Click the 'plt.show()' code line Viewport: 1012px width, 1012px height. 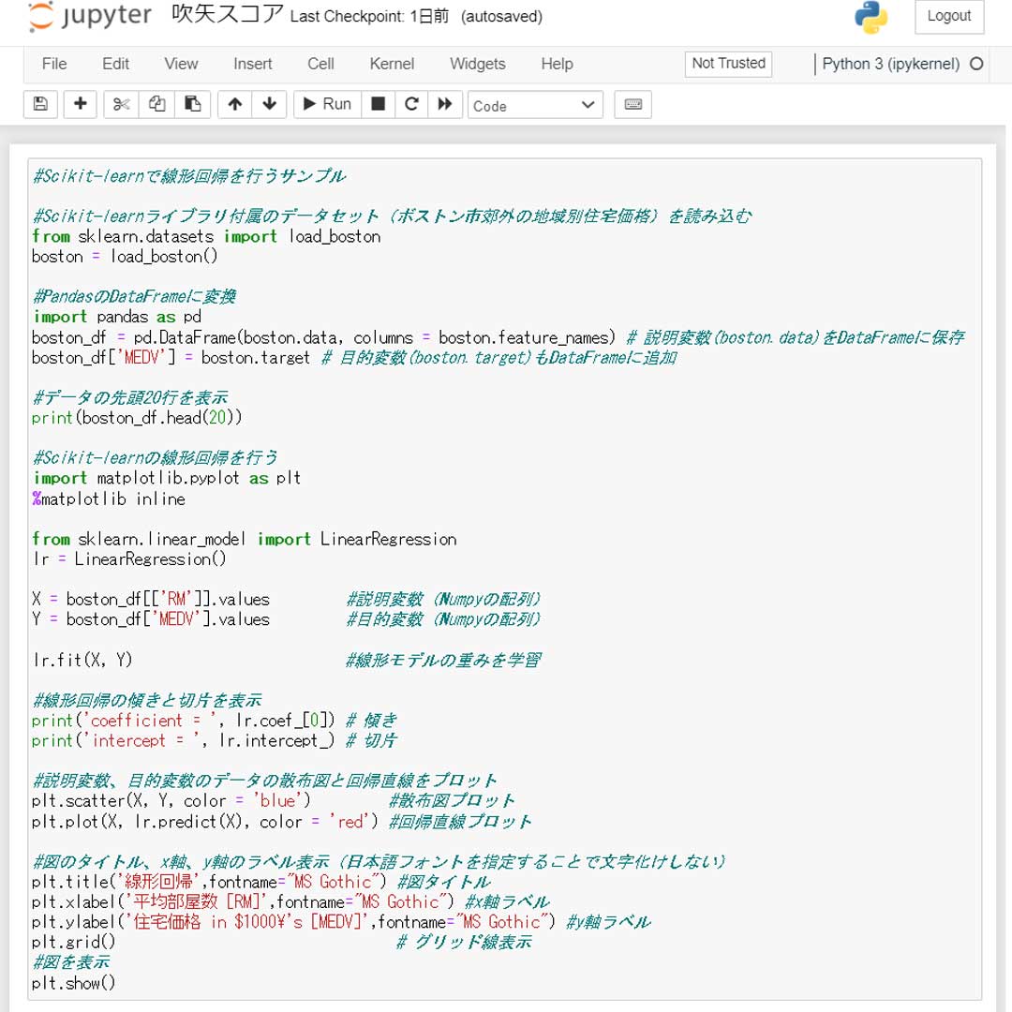73,983
